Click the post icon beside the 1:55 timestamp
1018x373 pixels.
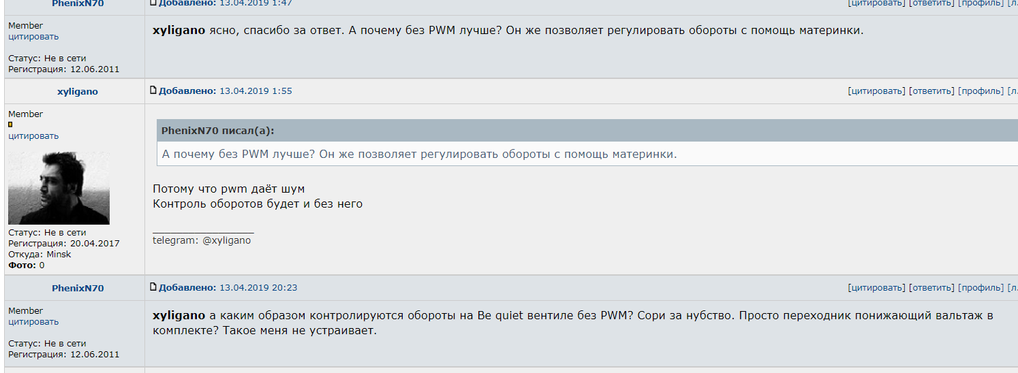click(153, 91)
